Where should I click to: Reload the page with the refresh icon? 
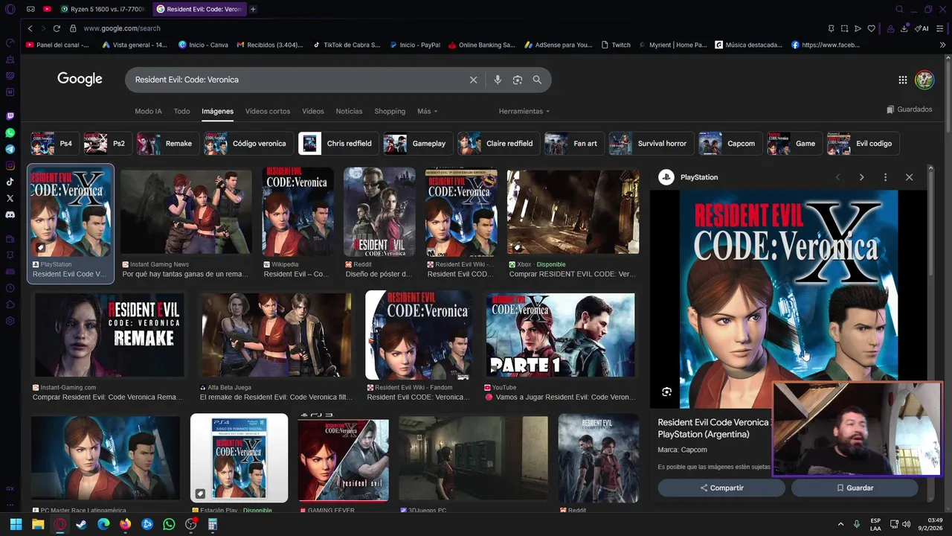[x=57, y=28]
